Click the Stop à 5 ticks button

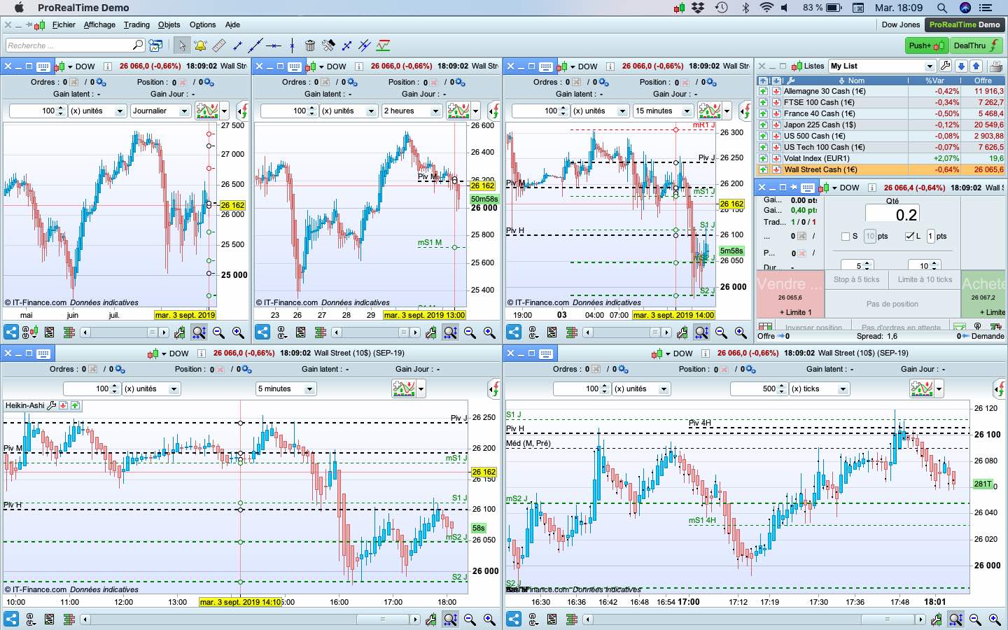tap(856, 279)
